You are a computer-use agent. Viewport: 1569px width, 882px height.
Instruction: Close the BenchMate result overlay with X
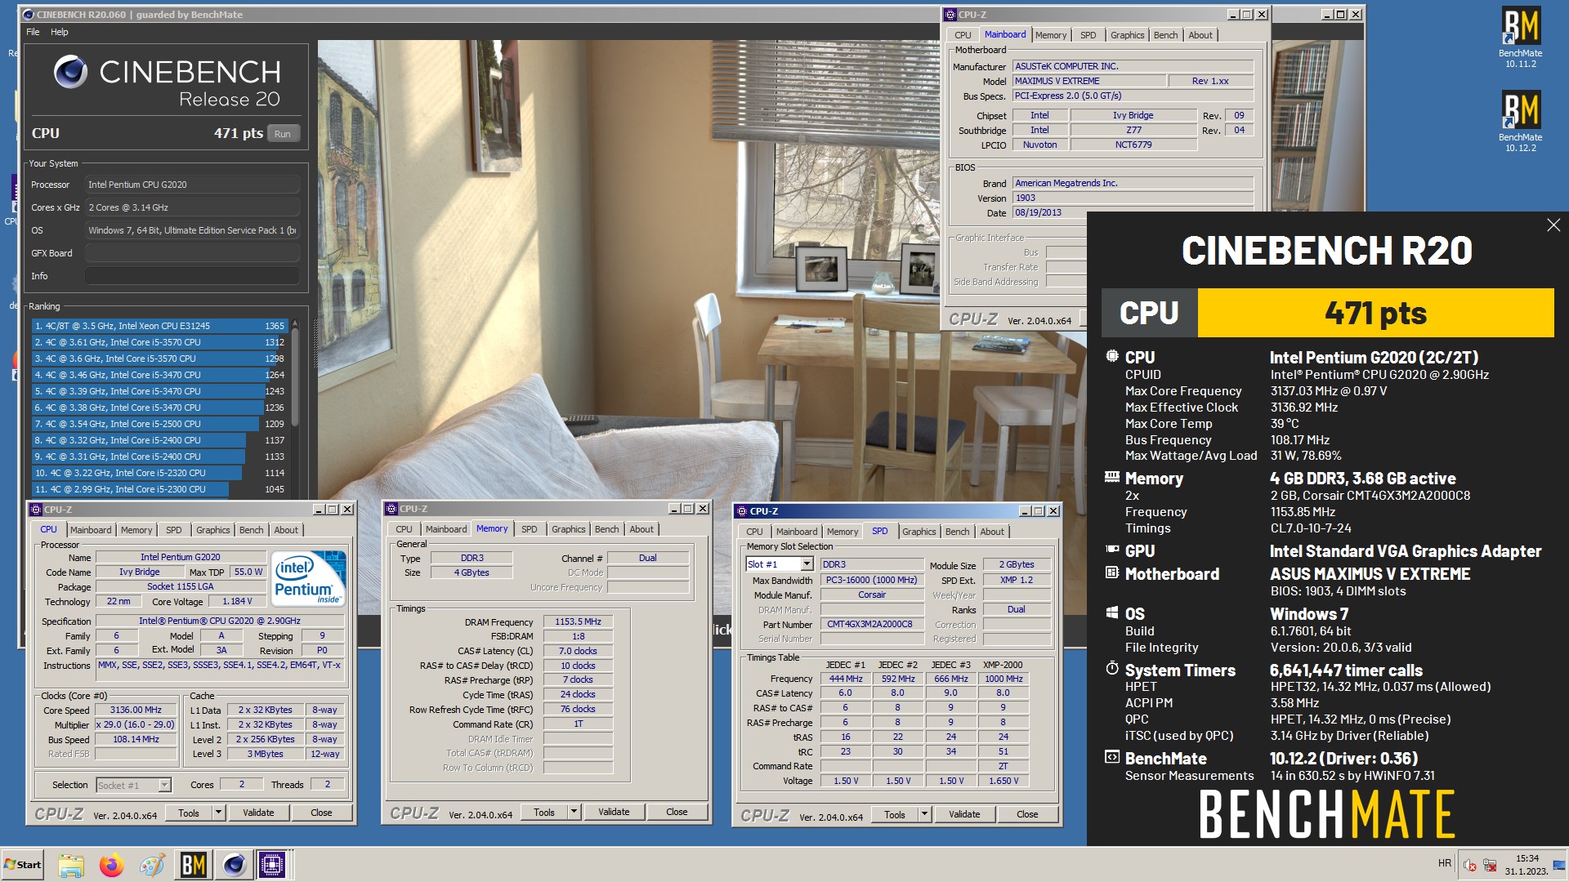point(1553,225)
